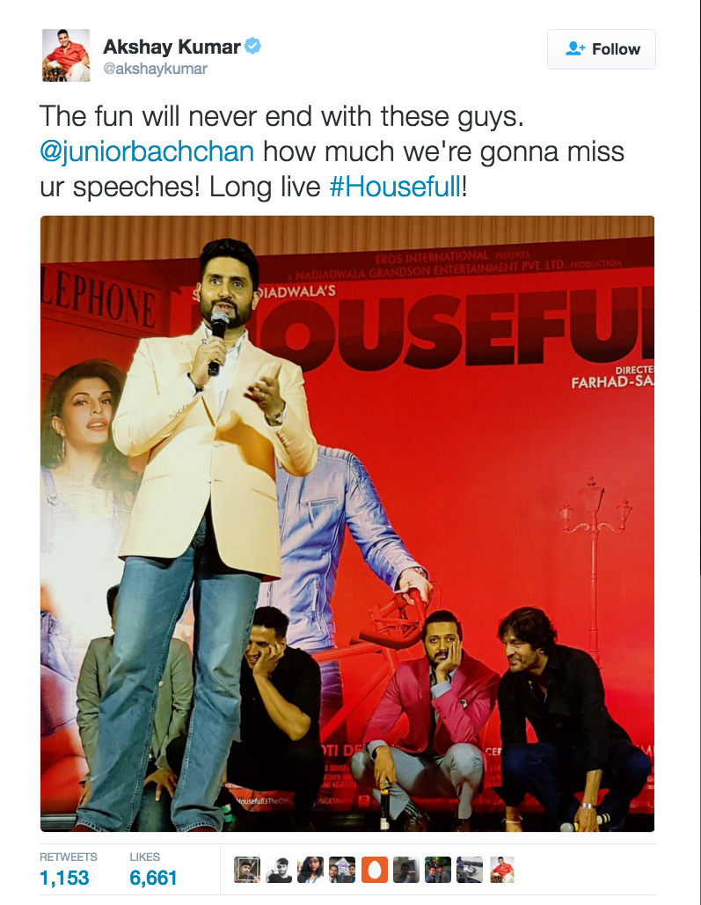Click avatar with two men and logo sign
The image size is (701, 905).
(x=342, y=870)
